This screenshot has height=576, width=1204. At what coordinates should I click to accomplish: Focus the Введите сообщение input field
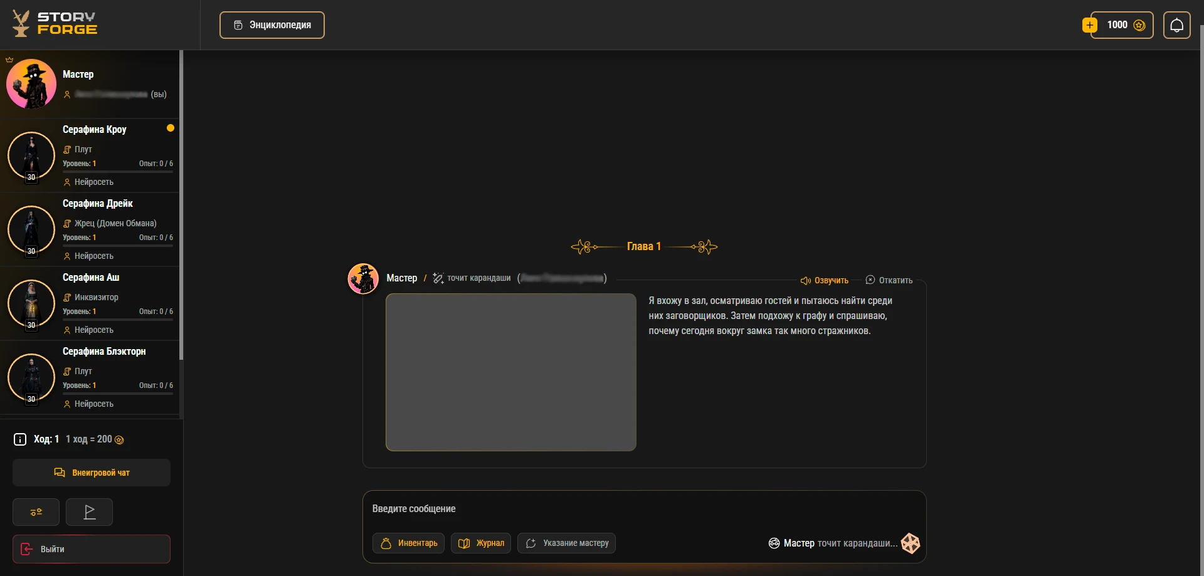click(x=644, y=509)
